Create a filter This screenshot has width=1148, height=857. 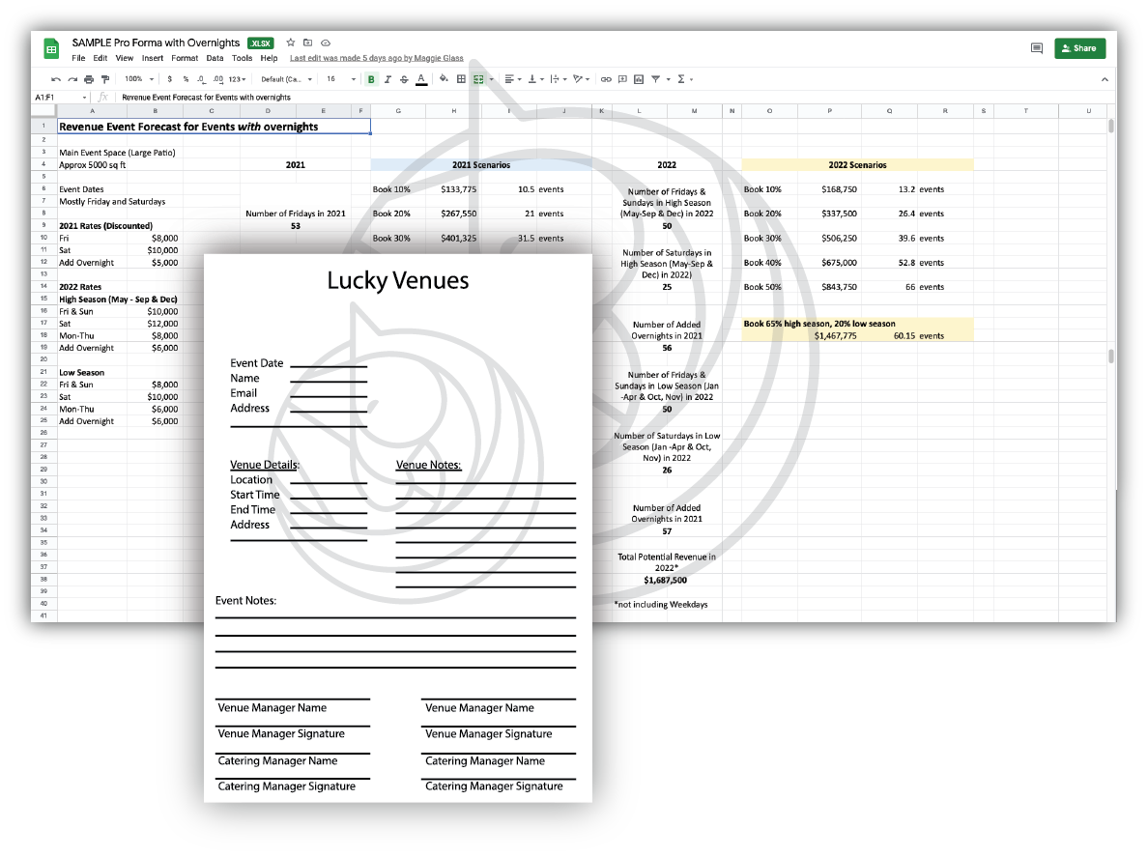pyautogui.click(x=656, y=79)
